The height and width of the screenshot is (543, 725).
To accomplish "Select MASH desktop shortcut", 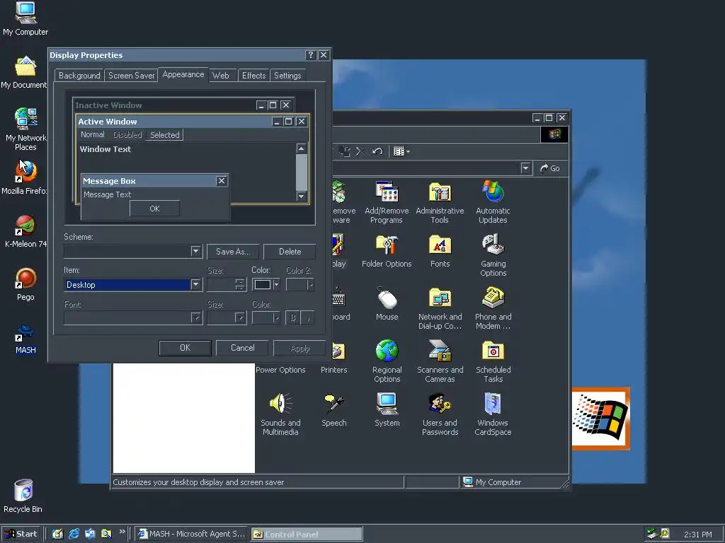I will coord(25,337).
